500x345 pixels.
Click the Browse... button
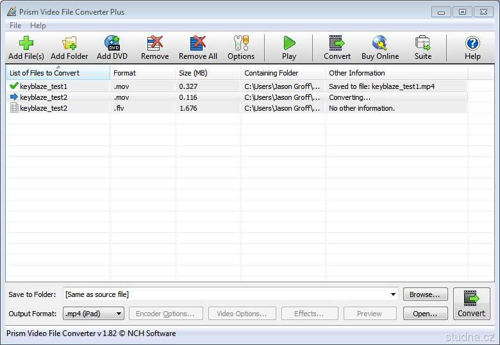425,294
